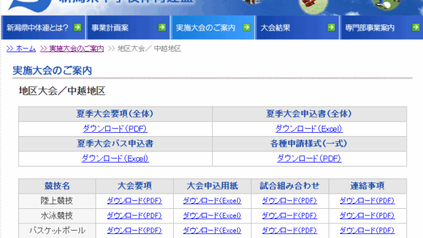This screenshot has height=238, width=423.
Task: Open the 新潟県中体連とは? menu item
Action: 44,28
